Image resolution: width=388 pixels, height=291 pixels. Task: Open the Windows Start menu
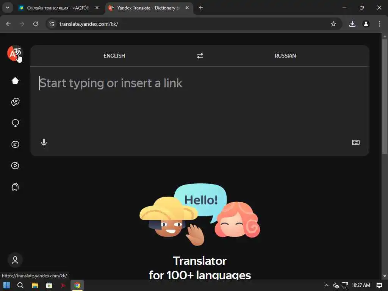7,285
